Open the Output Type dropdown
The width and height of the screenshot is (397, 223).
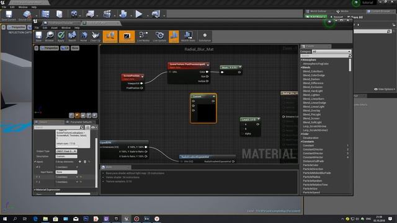[66, 151]
